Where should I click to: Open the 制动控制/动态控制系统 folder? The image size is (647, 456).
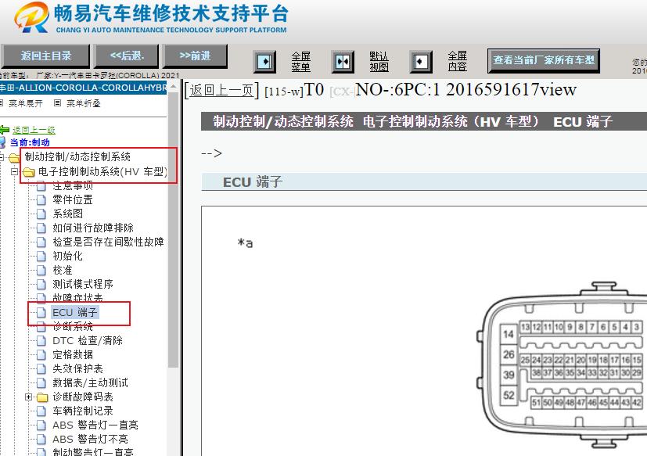(77, 156)
